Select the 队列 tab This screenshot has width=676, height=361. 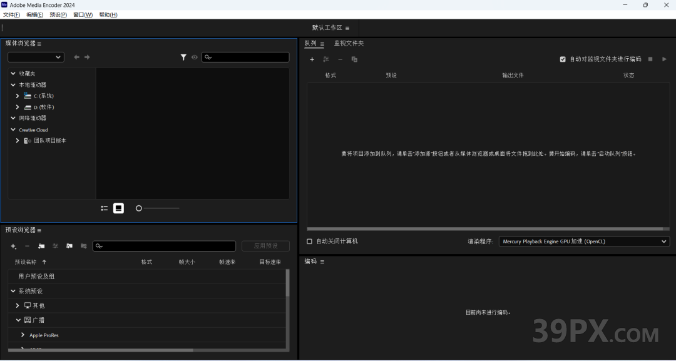coord(310,43)
